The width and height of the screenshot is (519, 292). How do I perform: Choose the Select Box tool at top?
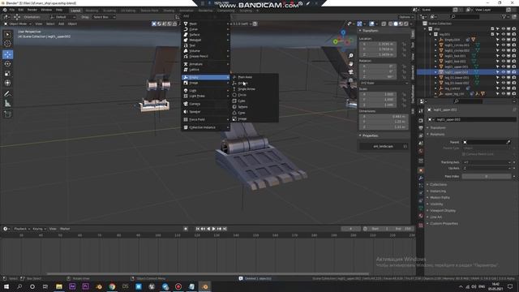(x=7, y=34)
